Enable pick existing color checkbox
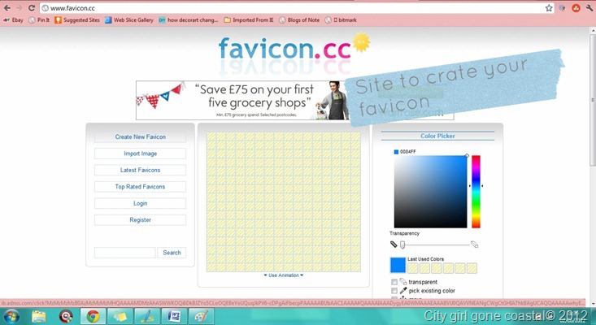596x325 pixels. (x=394, y=290)
